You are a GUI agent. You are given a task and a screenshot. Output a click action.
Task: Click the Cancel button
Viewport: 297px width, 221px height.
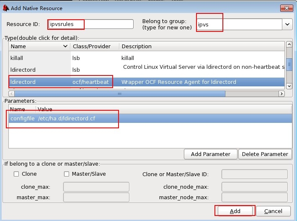[273, 211]
